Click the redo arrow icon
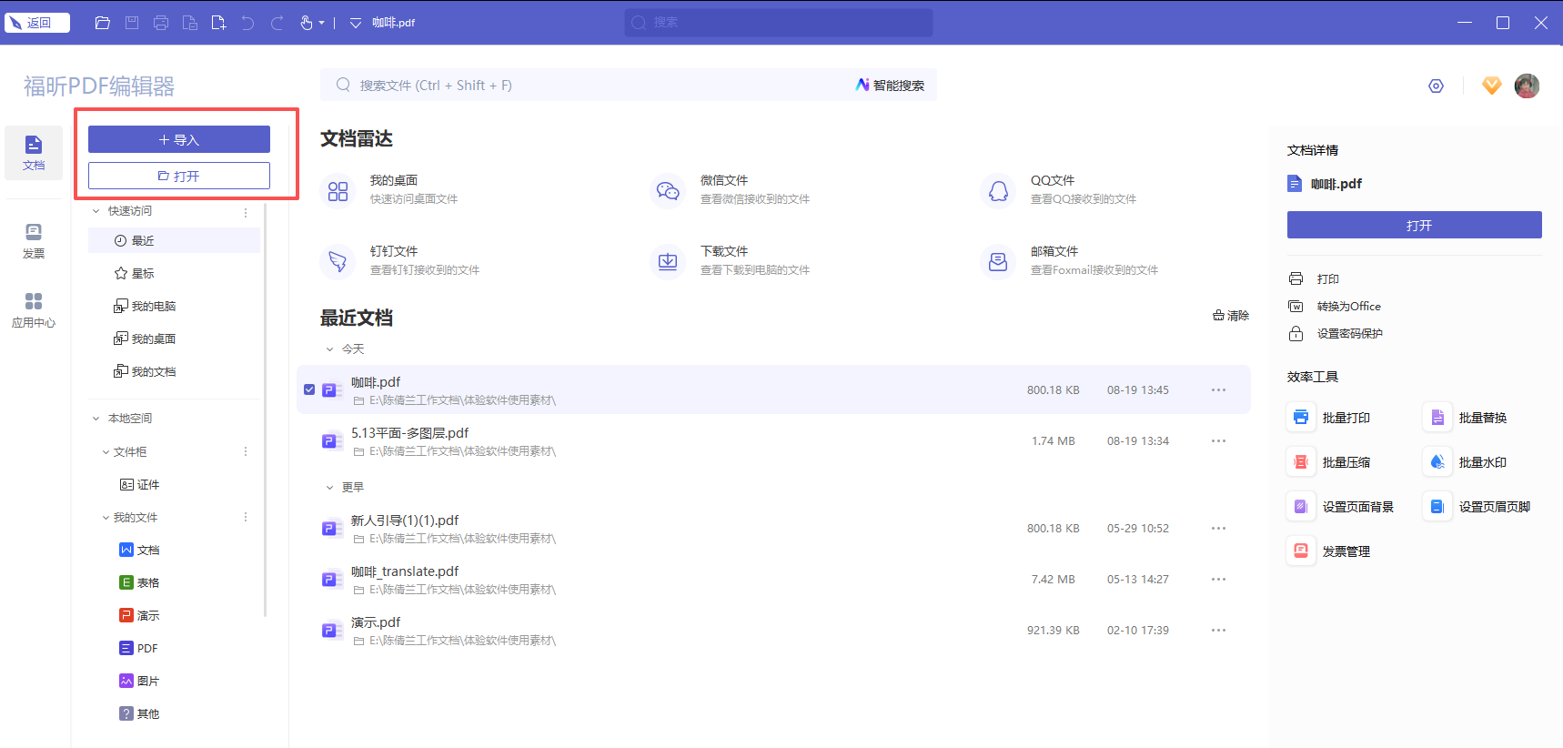Screen dimensions: 1563x748 pyautogui.click(x=277, y=23)
